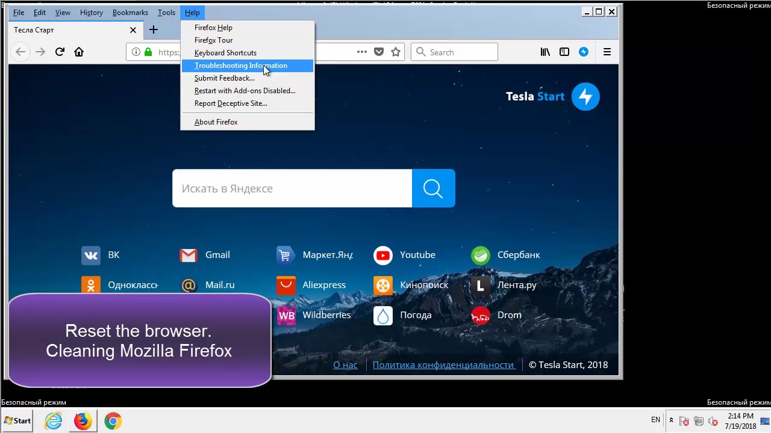Click the green padlock security icon

click(148, 52)
